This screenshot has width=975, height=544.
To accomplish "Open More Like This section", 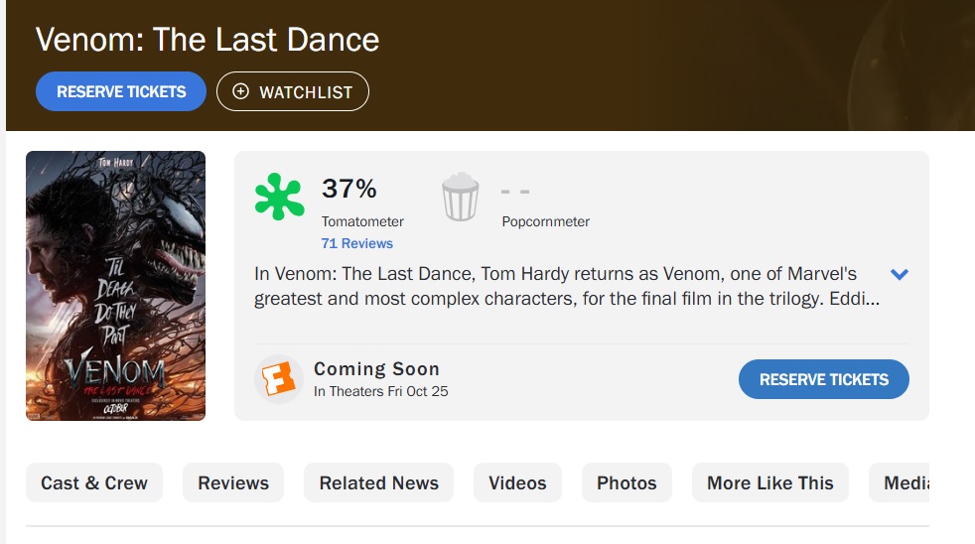I will tap(769, 483).
